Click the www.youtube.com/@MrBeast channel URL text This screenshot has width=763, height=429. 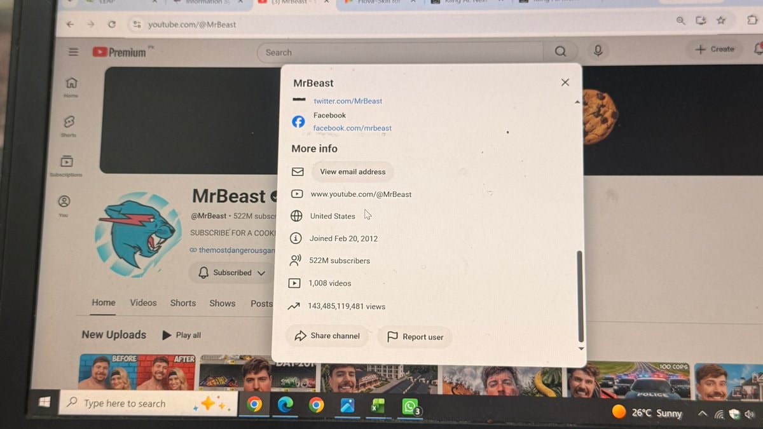(x=361, y=194)
